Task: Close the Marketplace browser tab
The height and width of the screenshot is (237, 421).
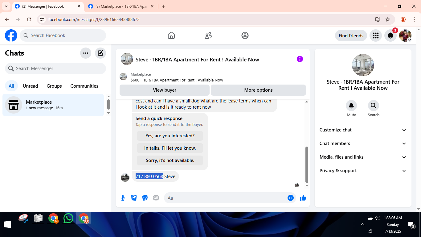Action: click(153, 6)
